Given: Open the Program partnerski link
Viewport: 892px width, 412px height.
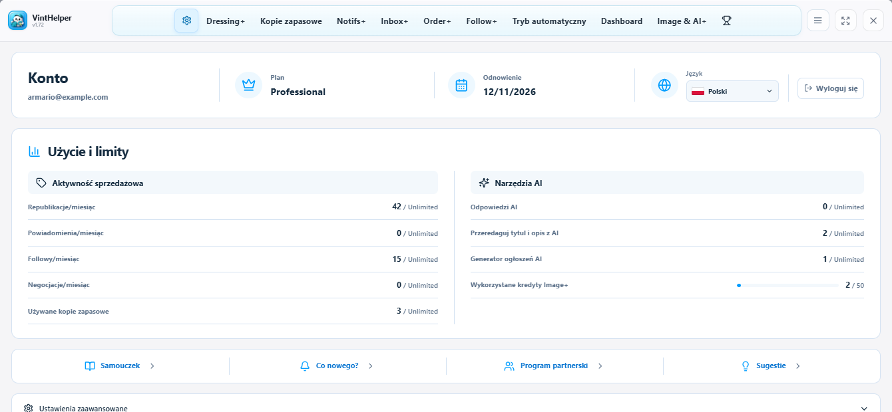Looking at the screenshot, I should [x=554, y=366].
